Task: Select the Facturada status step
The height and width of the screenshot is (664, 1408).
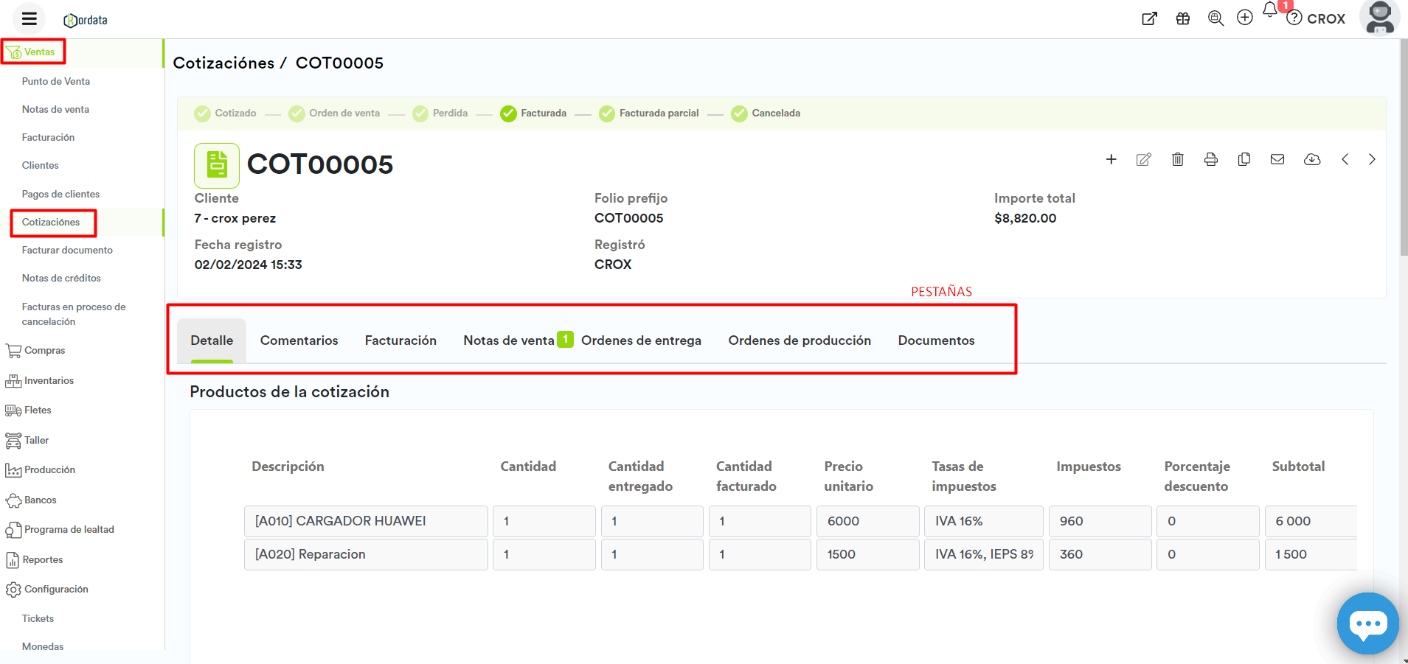Action: point(534,113)
